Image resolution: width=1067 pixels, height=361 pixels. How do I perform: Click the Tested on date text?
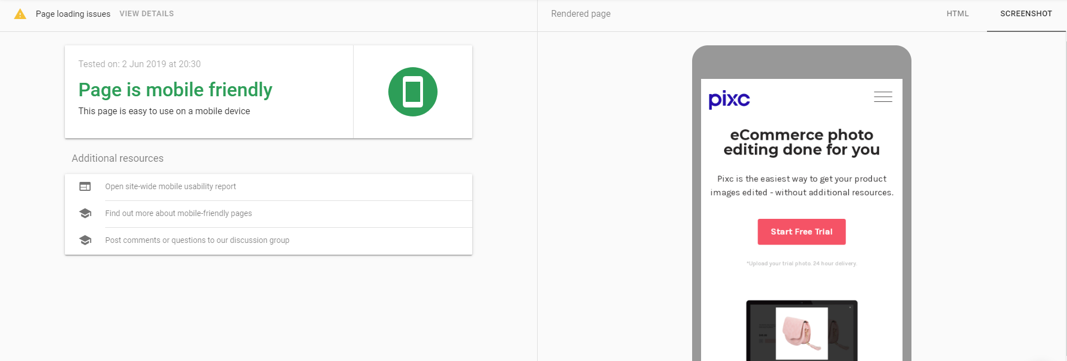(x=139, y=64)
